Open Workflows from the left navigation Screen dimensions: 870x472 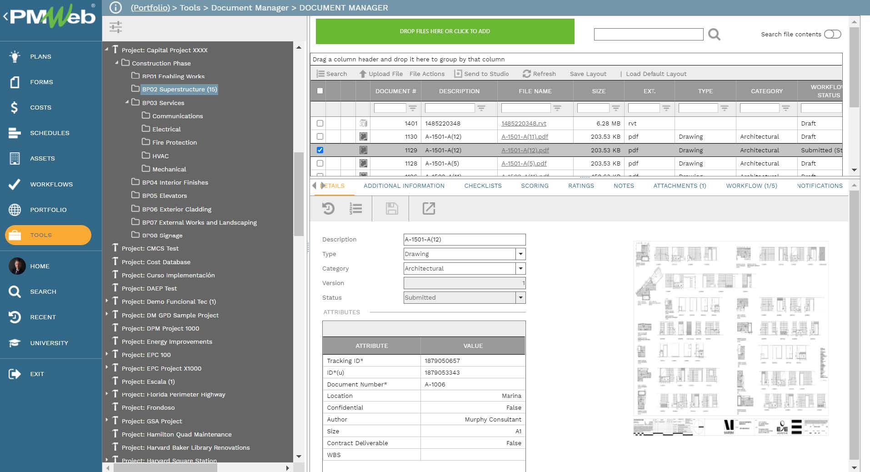pyautogui.click(x=15, y=184)
